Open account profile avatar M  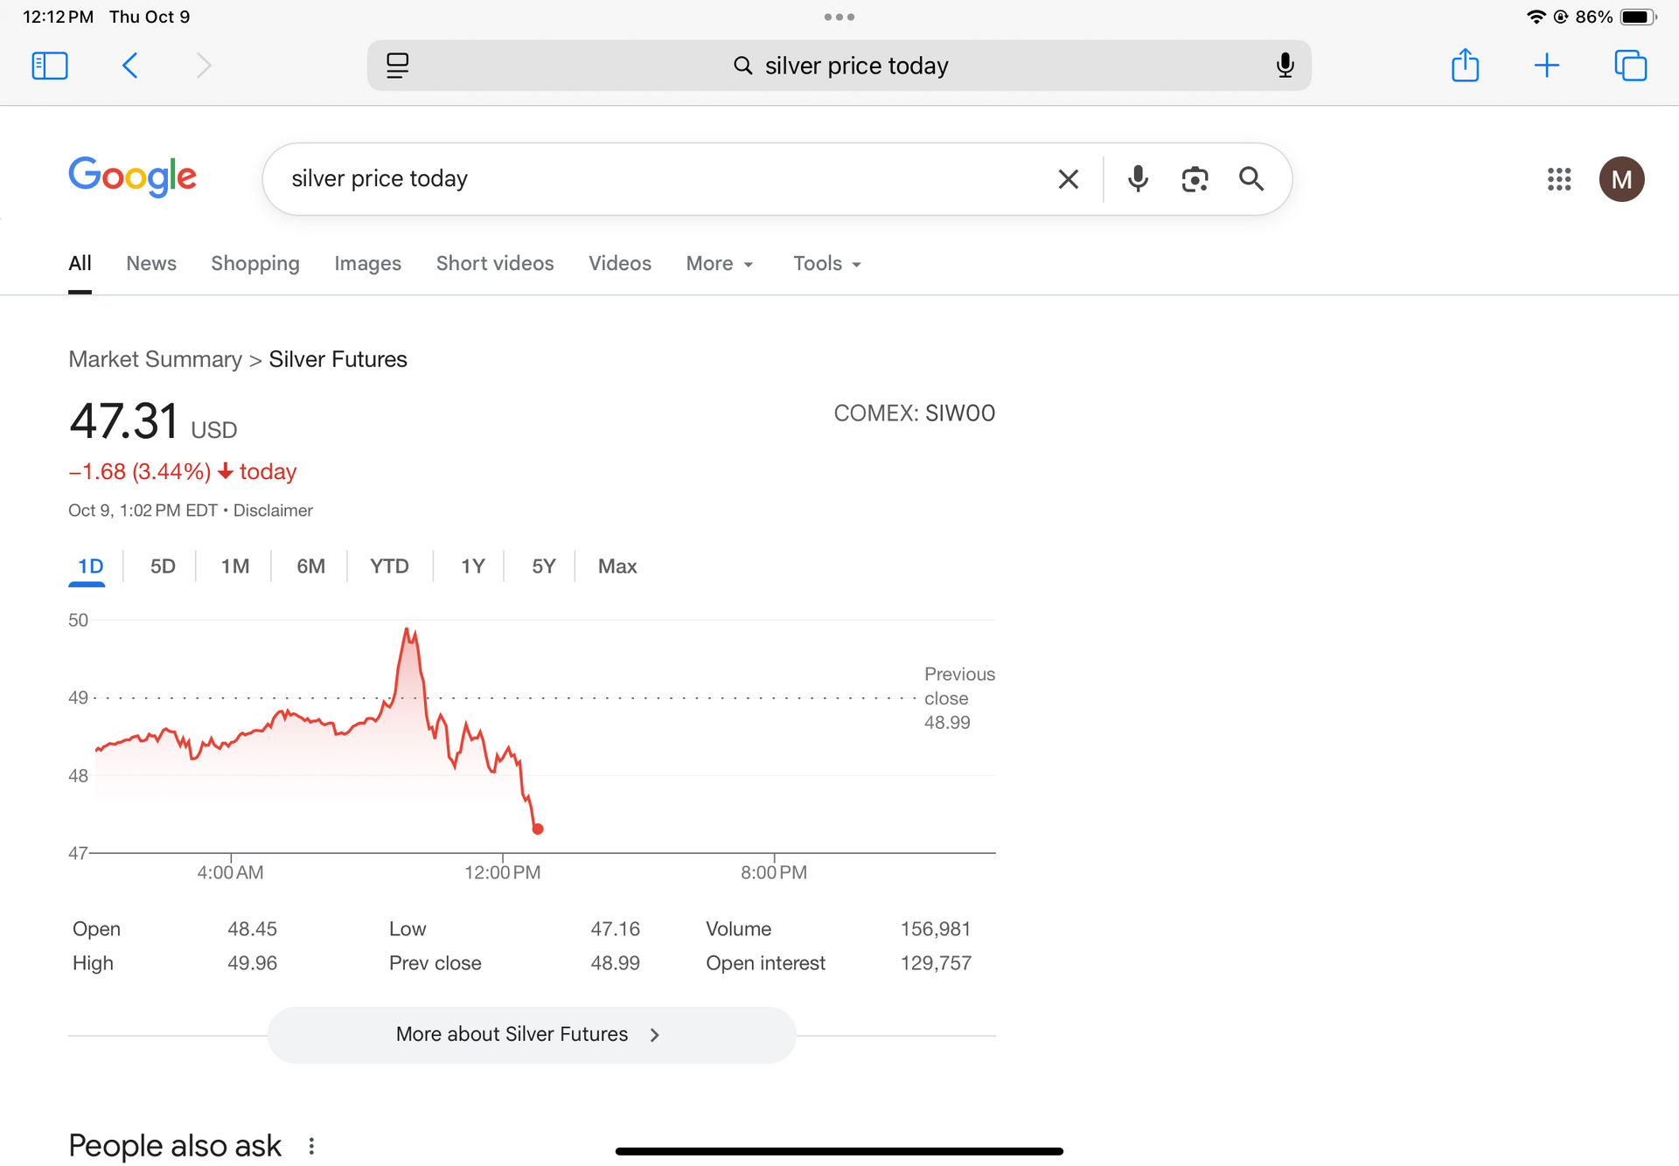click(1621, 179)
